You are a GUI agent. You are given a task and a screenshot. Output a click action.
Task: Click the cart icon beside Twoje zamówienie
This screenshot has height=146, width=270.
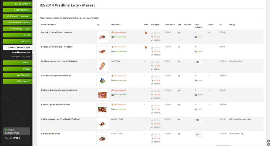(6, 130)
